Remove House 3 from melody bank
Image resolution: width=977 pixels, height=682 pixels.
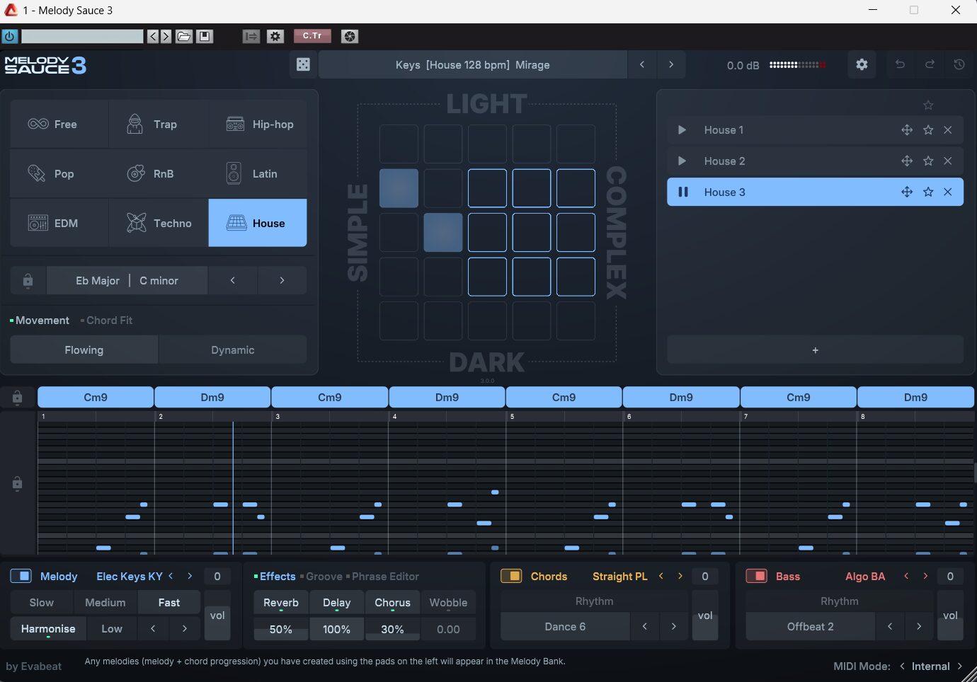[x=947, y=192]
